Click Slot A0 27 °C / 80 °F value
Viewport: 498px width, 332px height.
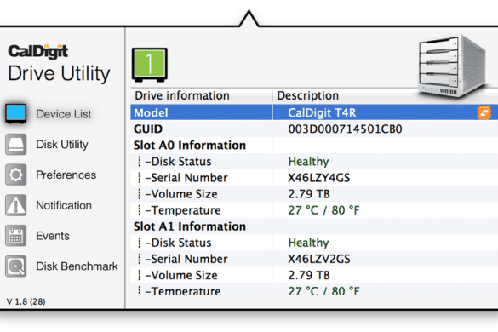(323, 210)
